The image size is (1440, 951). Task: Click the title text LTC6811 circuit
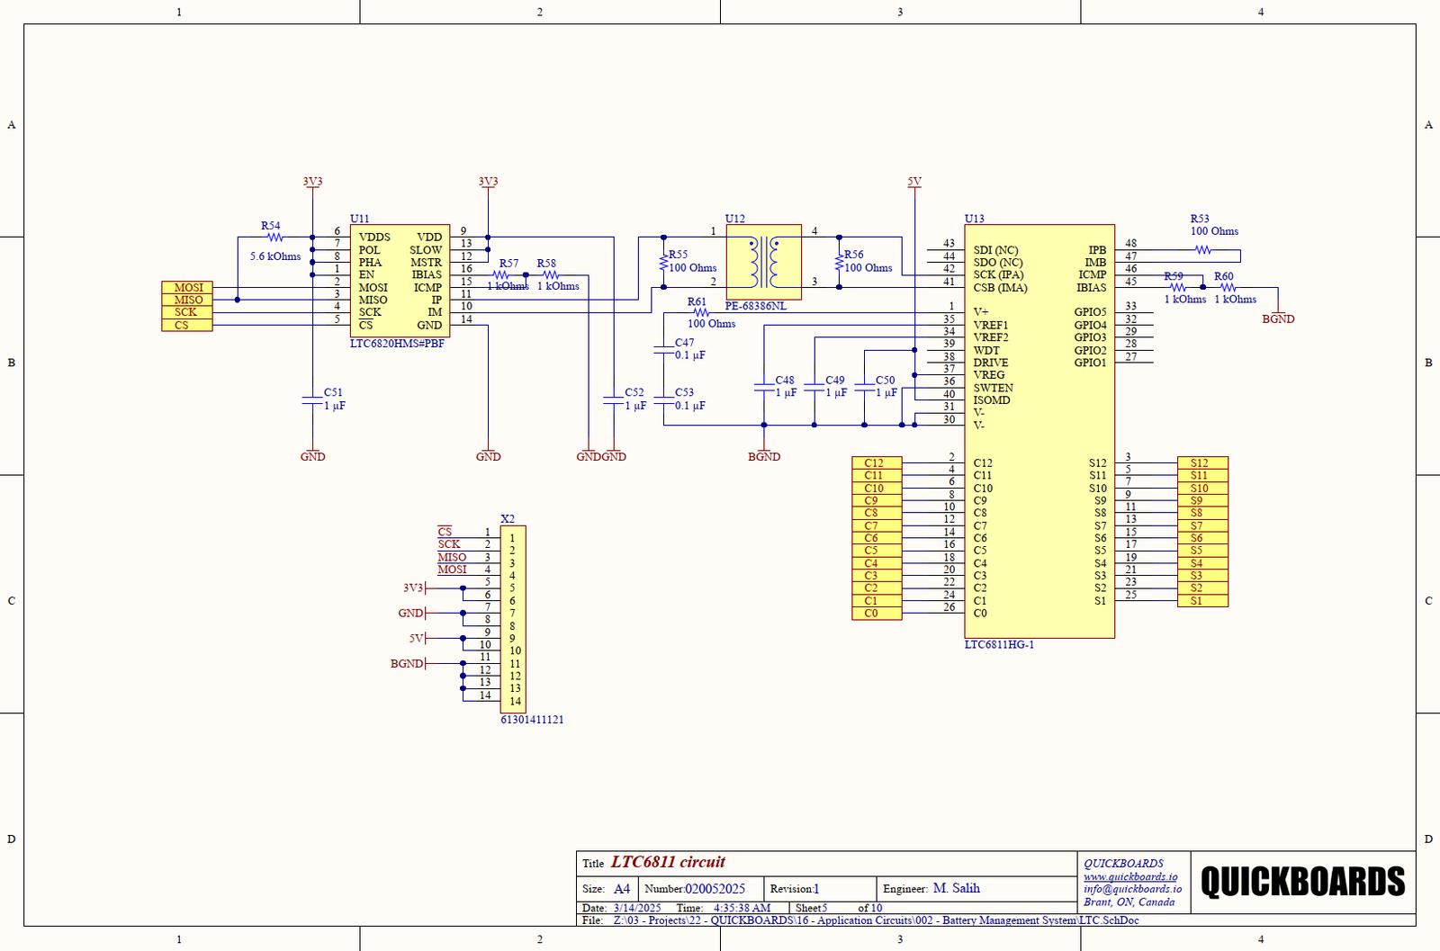point(668,862)
